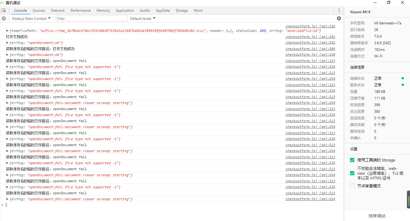
Task: Open source link checkoutform.js [sm]:209
Action: coord(310,49)
